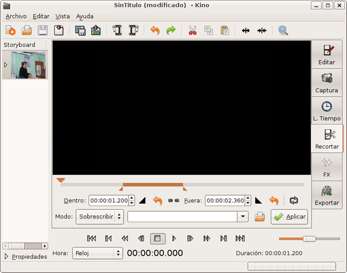Click the Aplicar button
Viewport: 347px width, 273px height.
point(289,217)
